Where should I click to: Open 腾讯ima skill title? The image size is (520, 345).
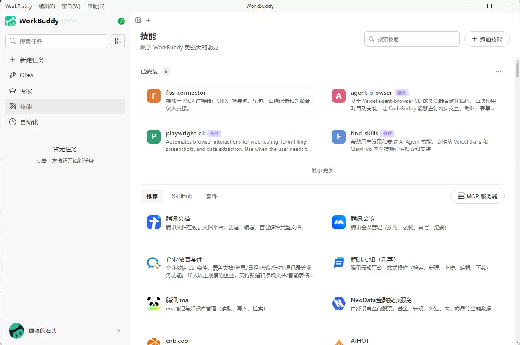(x=177, y=300)
